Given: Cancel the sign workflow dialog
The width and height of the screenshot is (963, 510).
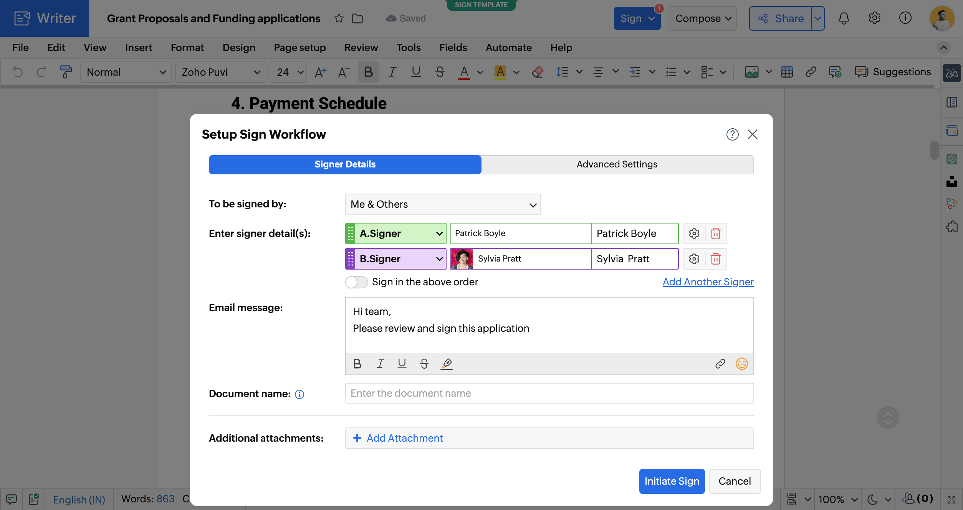Looking at the screenshot, I should pyautogui.click(x=735, y=481).
